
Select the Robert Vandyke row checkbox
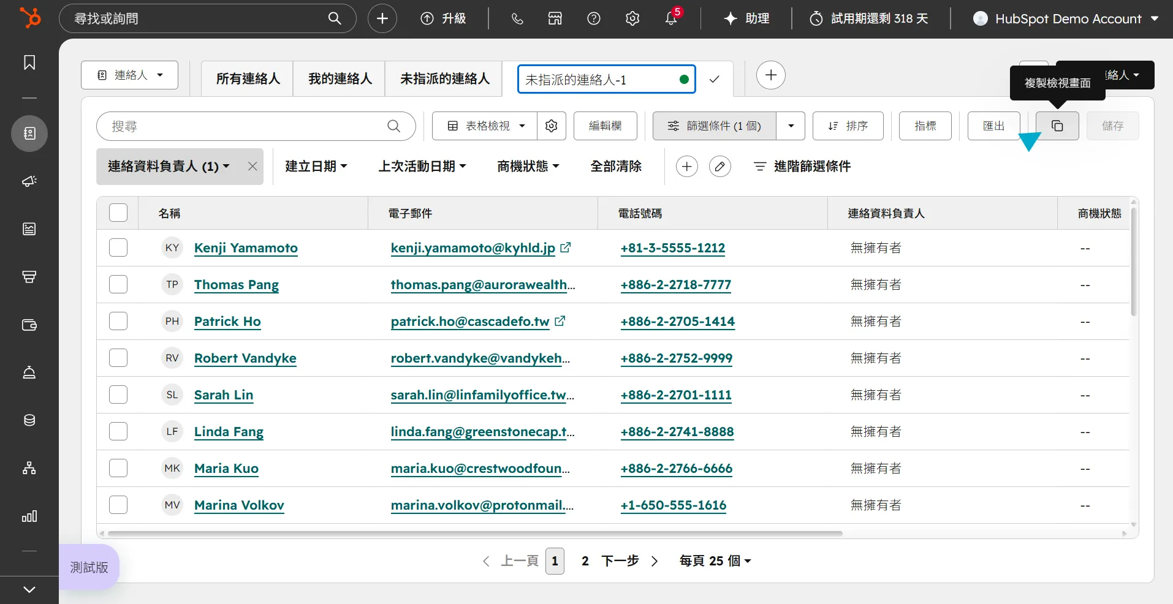pos(118,358)
